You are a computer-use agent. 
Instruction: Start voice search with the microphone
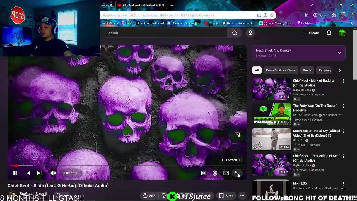(250, 33)
